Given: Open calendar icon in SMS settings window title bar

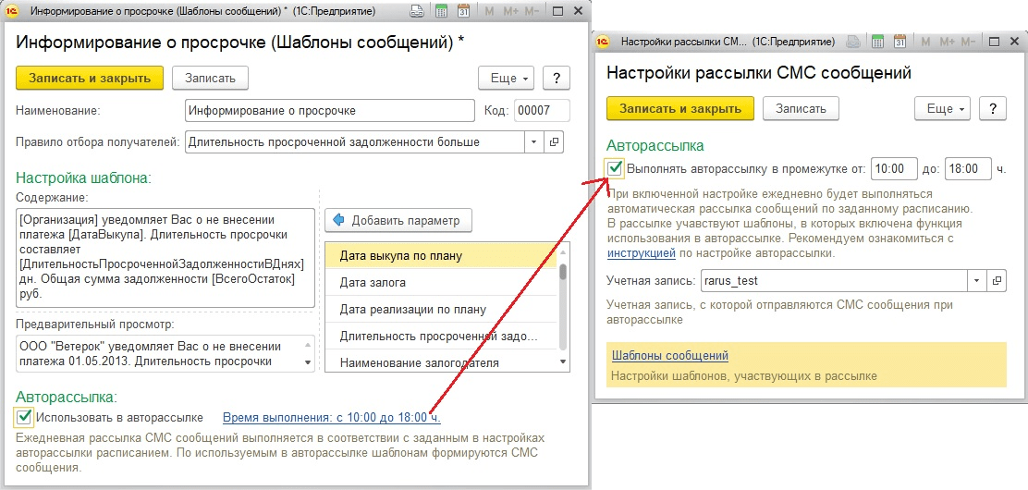Looking at the screenshot, I should [x=899, y=42].
